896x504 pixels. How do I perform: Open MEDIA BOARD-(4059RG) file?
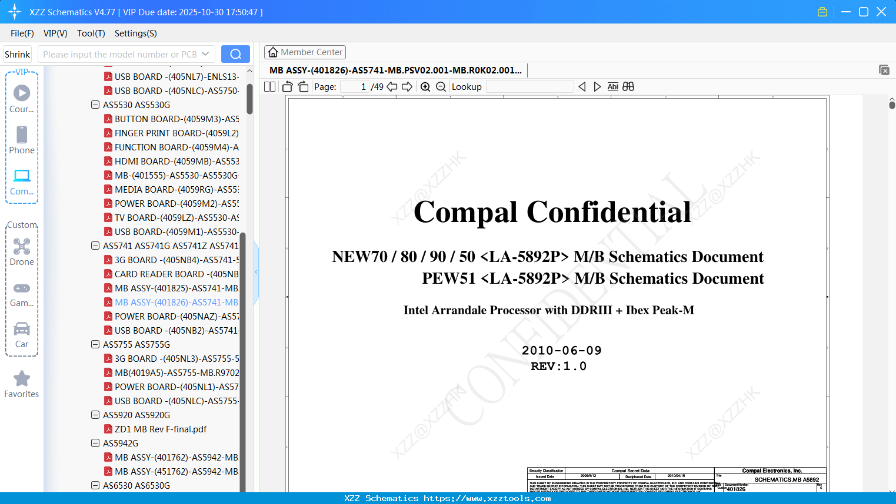(x=171, y=190)
